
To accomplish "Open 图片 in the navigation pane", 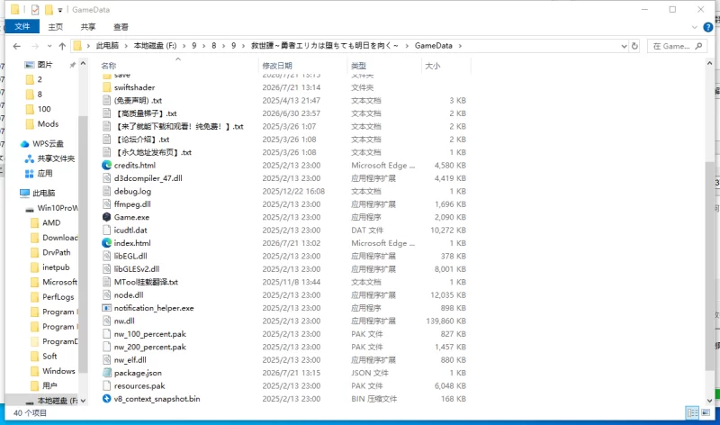I will click(x=44, y=65).
